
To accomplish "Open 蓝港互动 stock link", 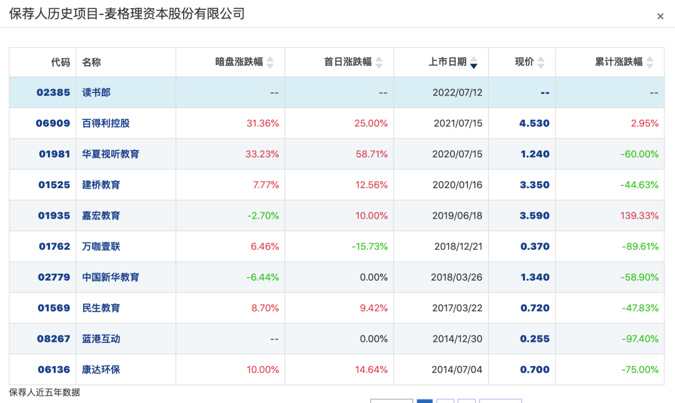I will tap(101, 339).
